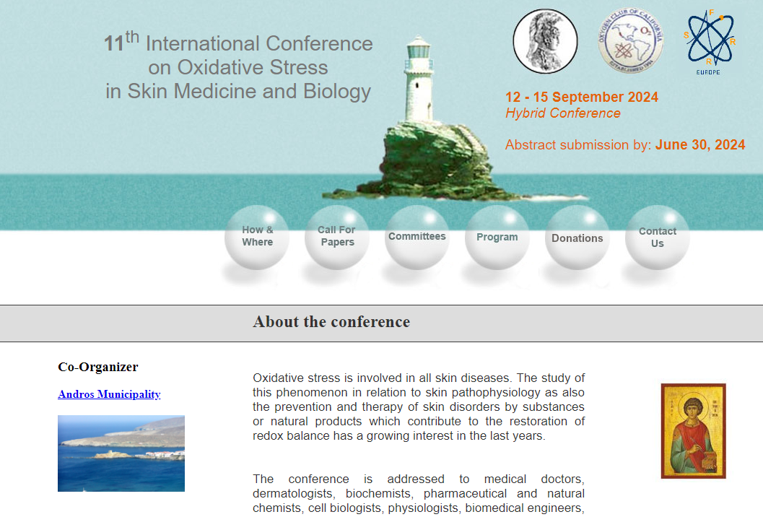
Task: Click the saint icon painting image
Action: [694, 431]
